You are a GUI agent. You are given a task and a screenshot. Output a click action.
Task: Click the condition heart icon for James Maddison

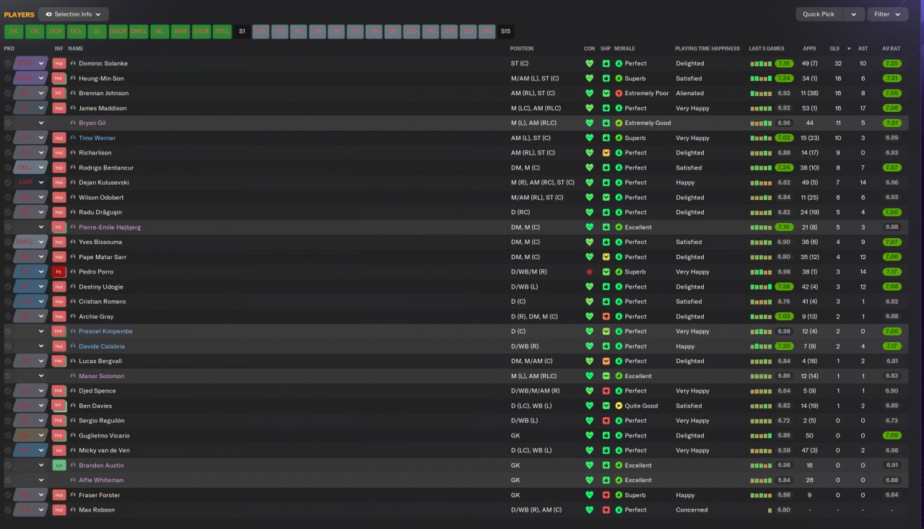pos(589,108)
